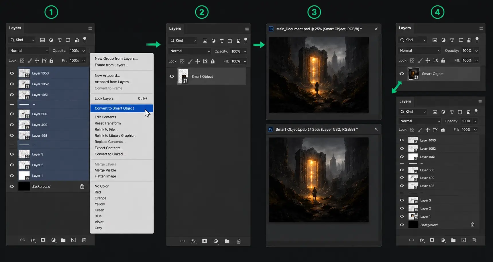Click lock all padlock icon in panel 1
Viewport: 493px width, 262px height.
tap(51, 60)
